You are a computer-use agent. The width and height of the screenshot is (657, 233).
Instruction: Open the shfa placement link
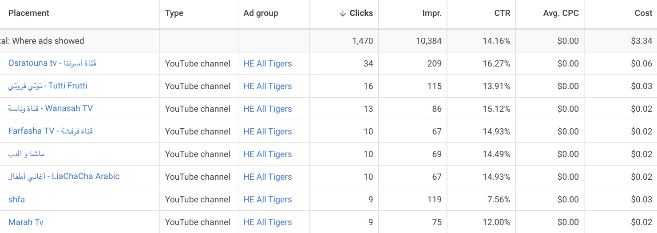16,199
